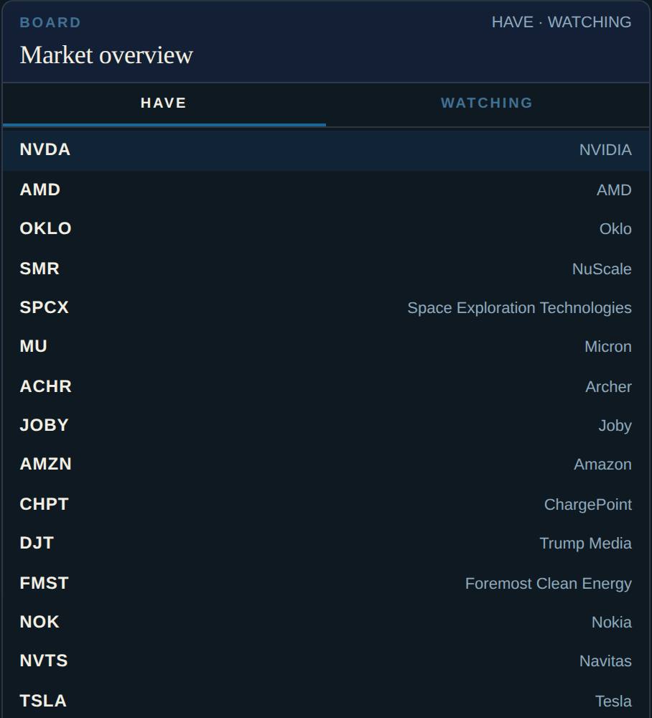This screenshot has width=652, height=718.
Task: Click the Archer company name
Action: coord(608,387)
